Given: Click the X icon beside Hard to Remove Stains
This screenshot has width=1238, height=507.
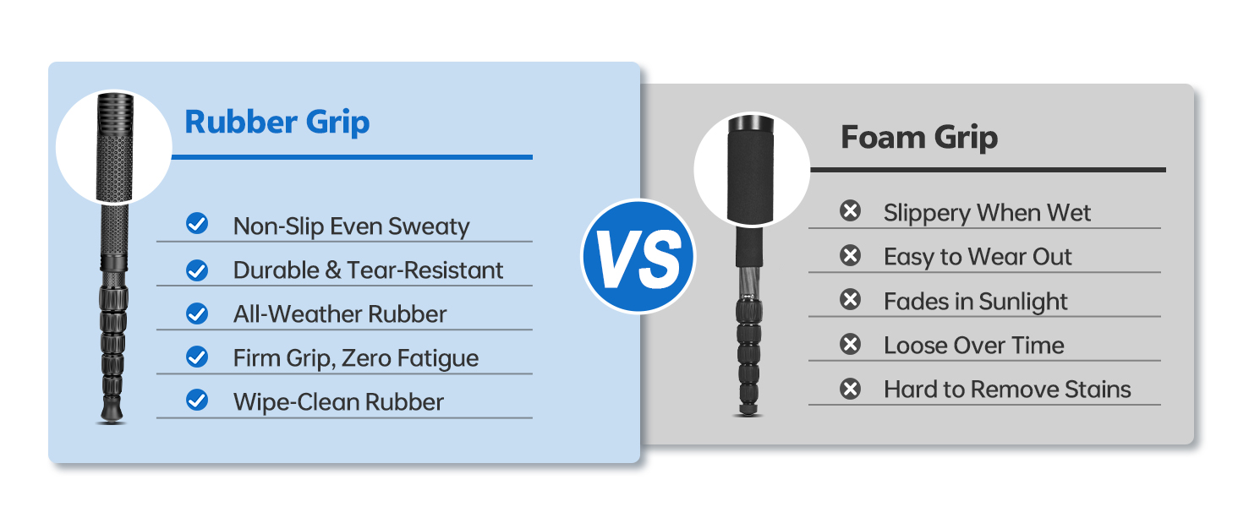Looking at the screenshot, I should (x=850, y=389).
